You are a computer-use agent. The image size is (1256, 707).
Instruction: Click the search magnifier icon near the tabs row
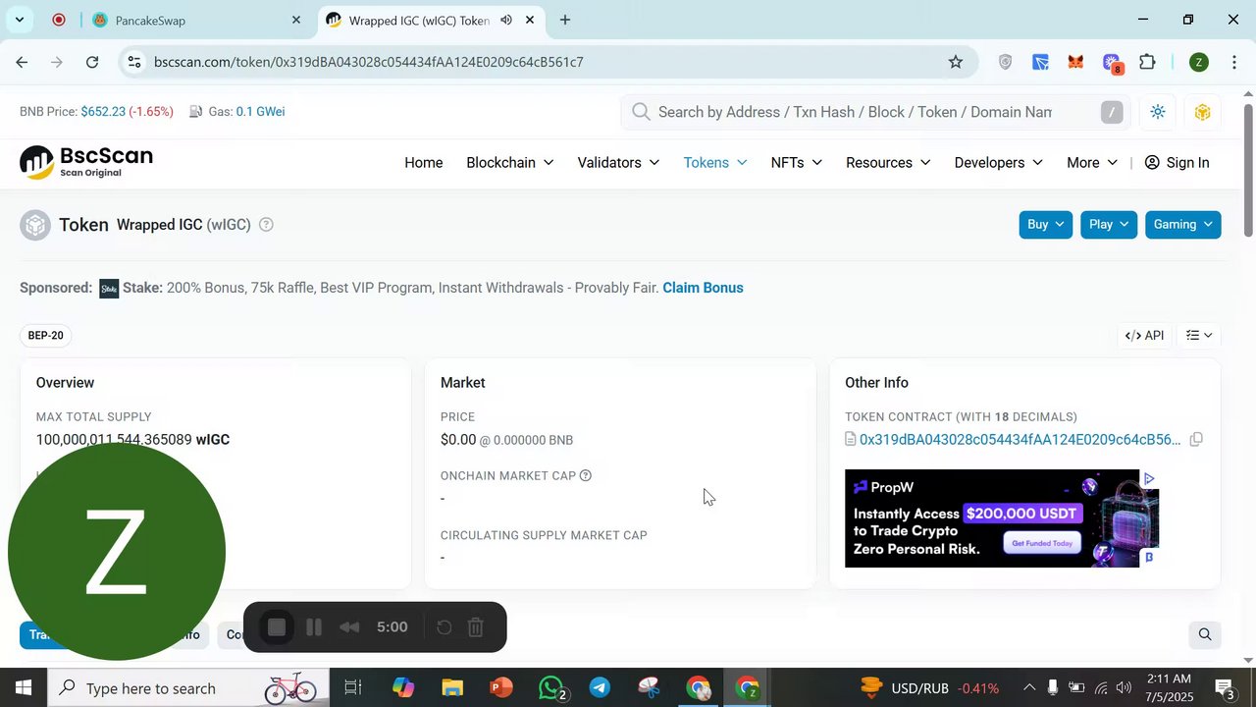coord(1205,634)
